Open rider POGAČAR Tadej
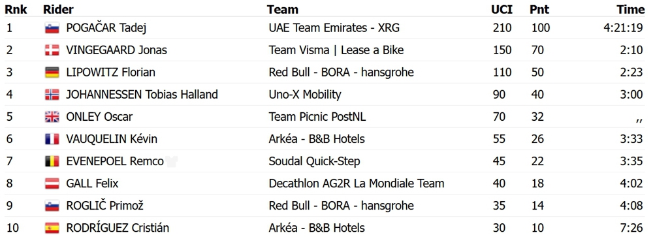Image resolution: width=653 pixels, height=237 pixels. [x=106, y=28]
